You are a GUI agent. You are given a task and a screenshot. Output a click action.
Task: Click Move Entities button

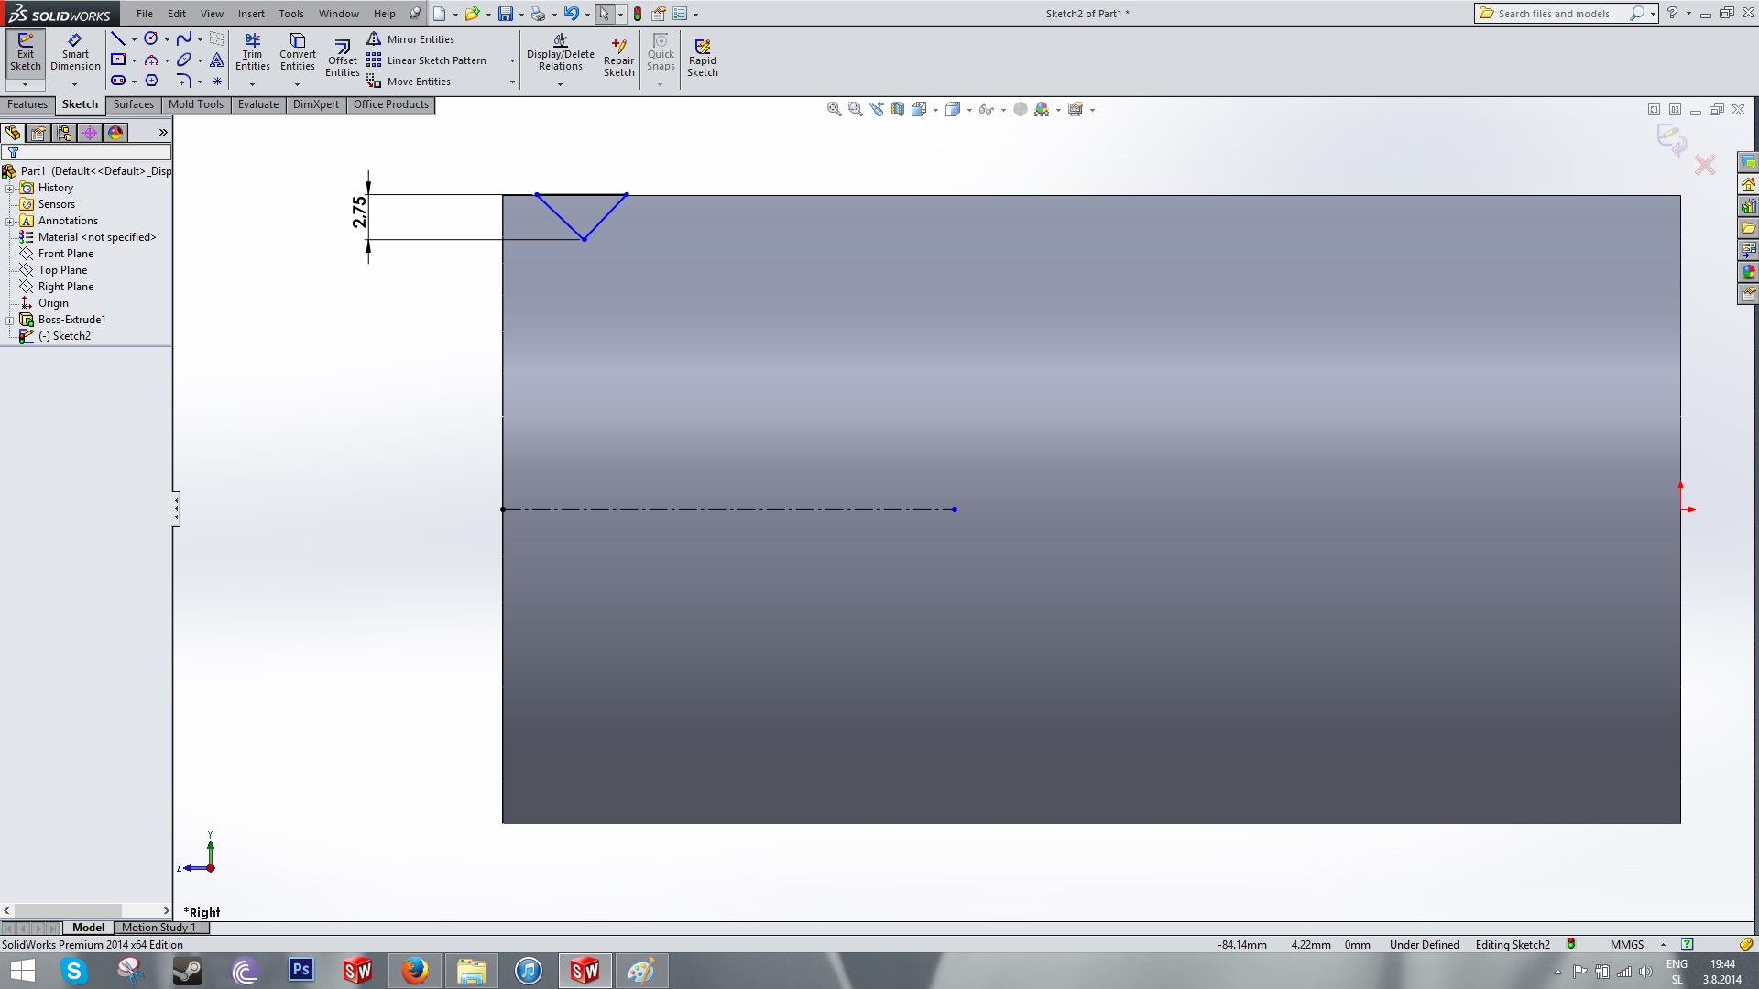[x=409, y=82]
